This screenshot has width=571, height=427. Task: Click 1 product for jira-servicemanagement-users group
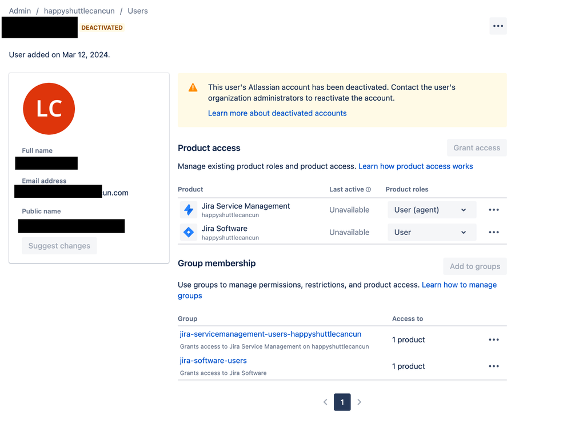coord(408,340)
